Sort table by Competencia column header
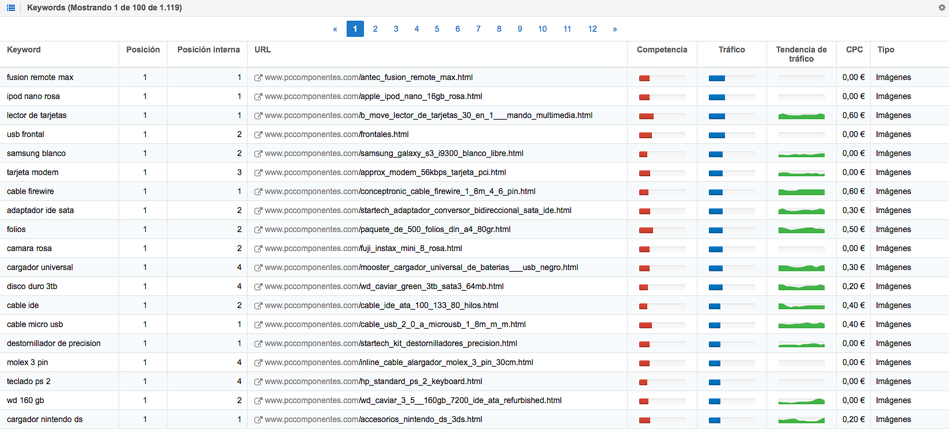Image resolution: width=949 pixels, height=429 pixels. tap(662, 50)
